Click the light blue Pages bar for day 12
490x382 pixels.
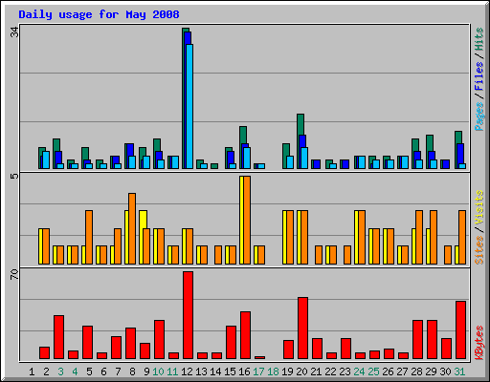[189, 106]
